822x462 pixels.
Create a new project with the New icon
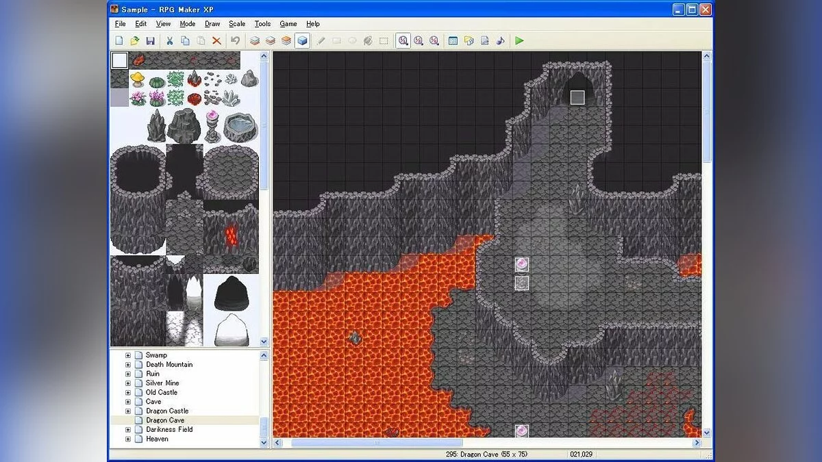coord(119,41)
